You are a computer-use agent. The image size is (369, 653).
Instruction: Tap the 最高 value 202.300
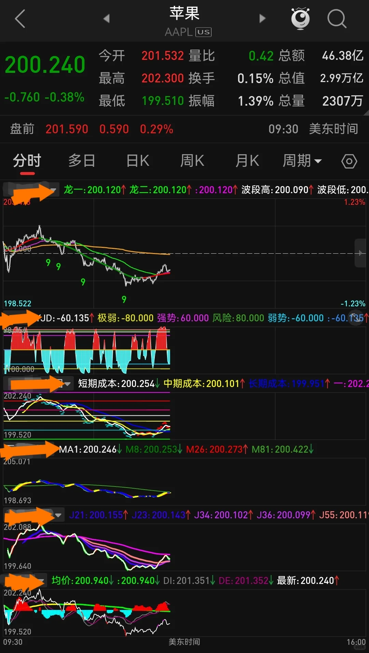[x=163, y=78]
